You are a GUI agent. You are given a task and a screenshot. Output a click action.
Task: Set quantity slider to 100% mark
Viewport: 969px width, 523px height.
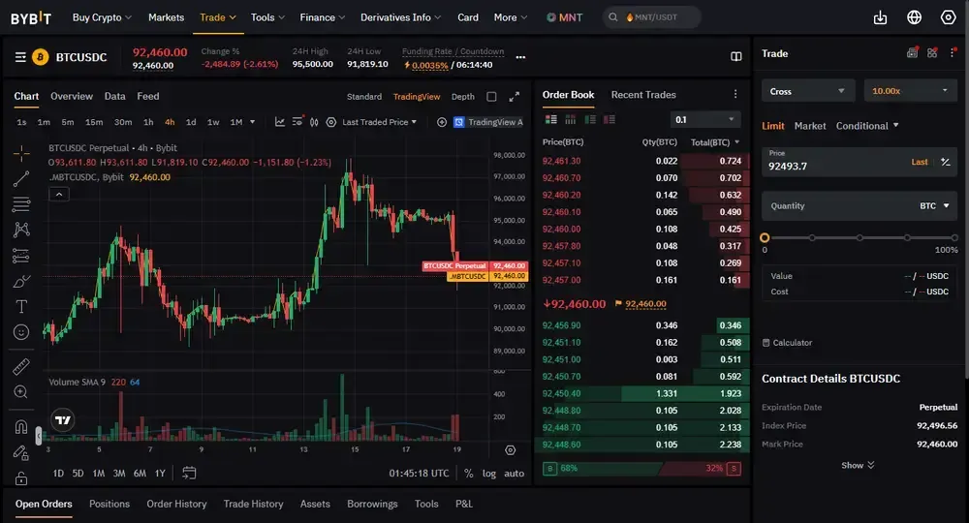pos(954,237)
